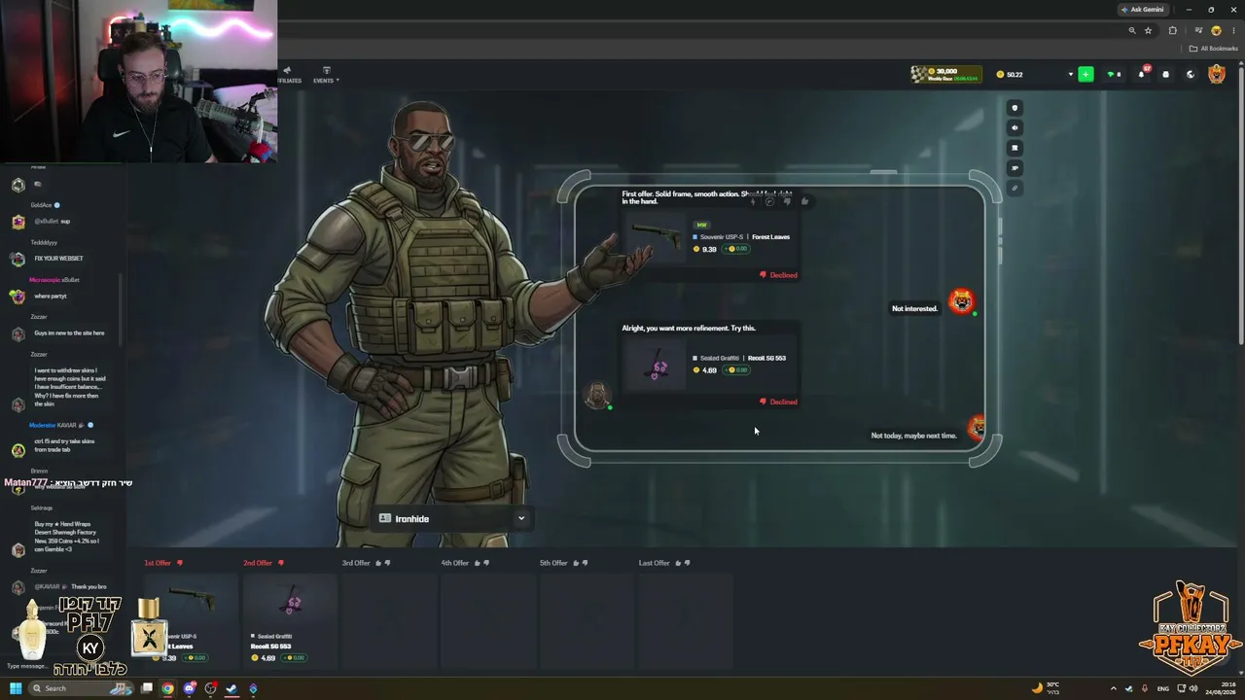1245x700 pixels.
Task: Open Steam from the taskbar
Action: pos(231,688)
